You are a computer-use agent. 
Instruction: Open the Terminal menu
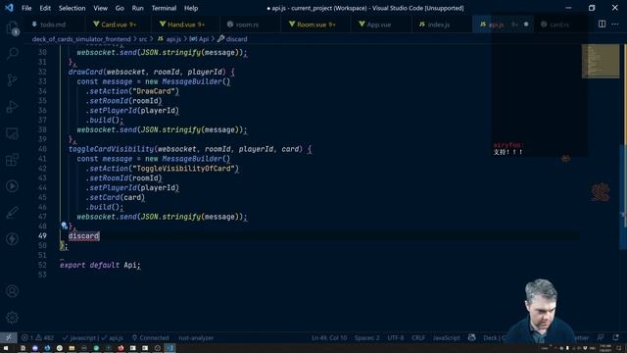pos(164,8)
